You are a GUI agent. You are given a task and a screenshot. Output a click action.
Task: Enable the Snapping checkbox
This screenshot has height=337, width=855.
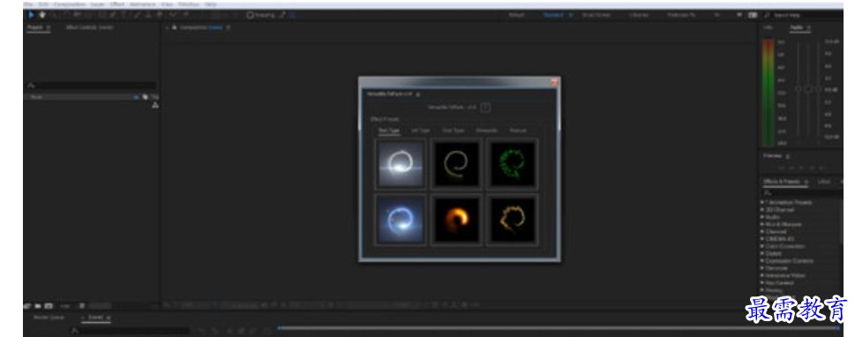[251, 15]
